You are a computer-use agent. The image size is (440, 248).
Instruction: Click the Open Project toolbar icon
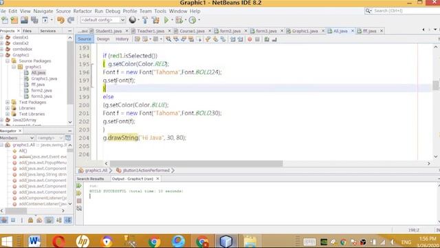[24, 20]
